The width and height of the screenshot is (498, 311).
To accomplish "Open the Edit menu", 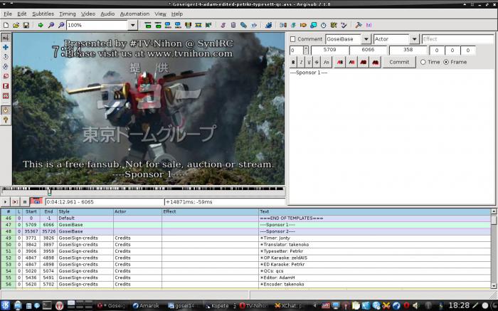I will 21,14.
